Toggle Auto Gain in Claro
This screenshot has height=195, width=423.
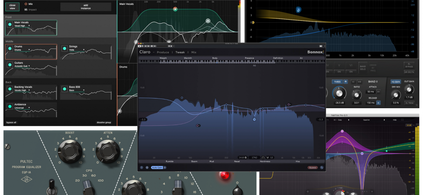(157, 168)
